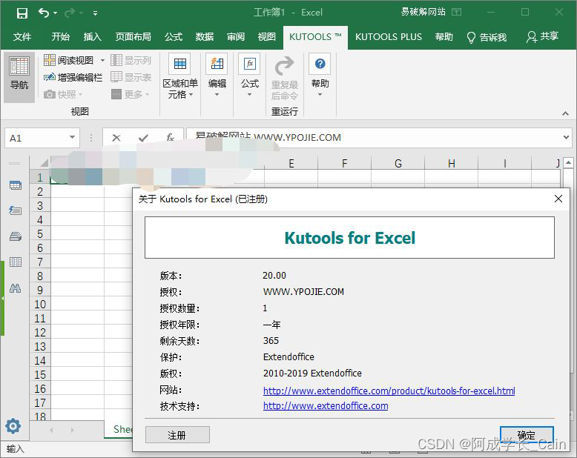577x458 pixels.
Task: Click the version value 20.00
Action: (274, 275)
